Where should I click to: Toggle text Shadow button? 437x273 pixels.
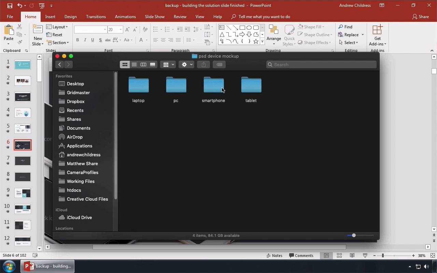(x=100, y=40)
